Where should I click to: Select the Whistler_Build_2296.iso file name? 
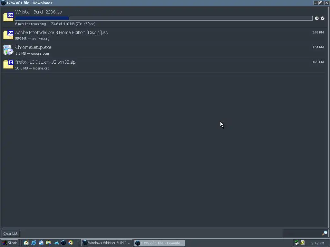[39, 12]
